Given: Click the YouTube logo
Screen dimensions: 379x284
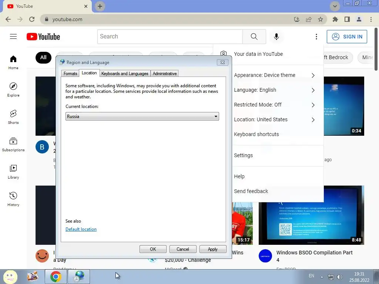Looking at the screenshot, I should click(x=43, y=37).
